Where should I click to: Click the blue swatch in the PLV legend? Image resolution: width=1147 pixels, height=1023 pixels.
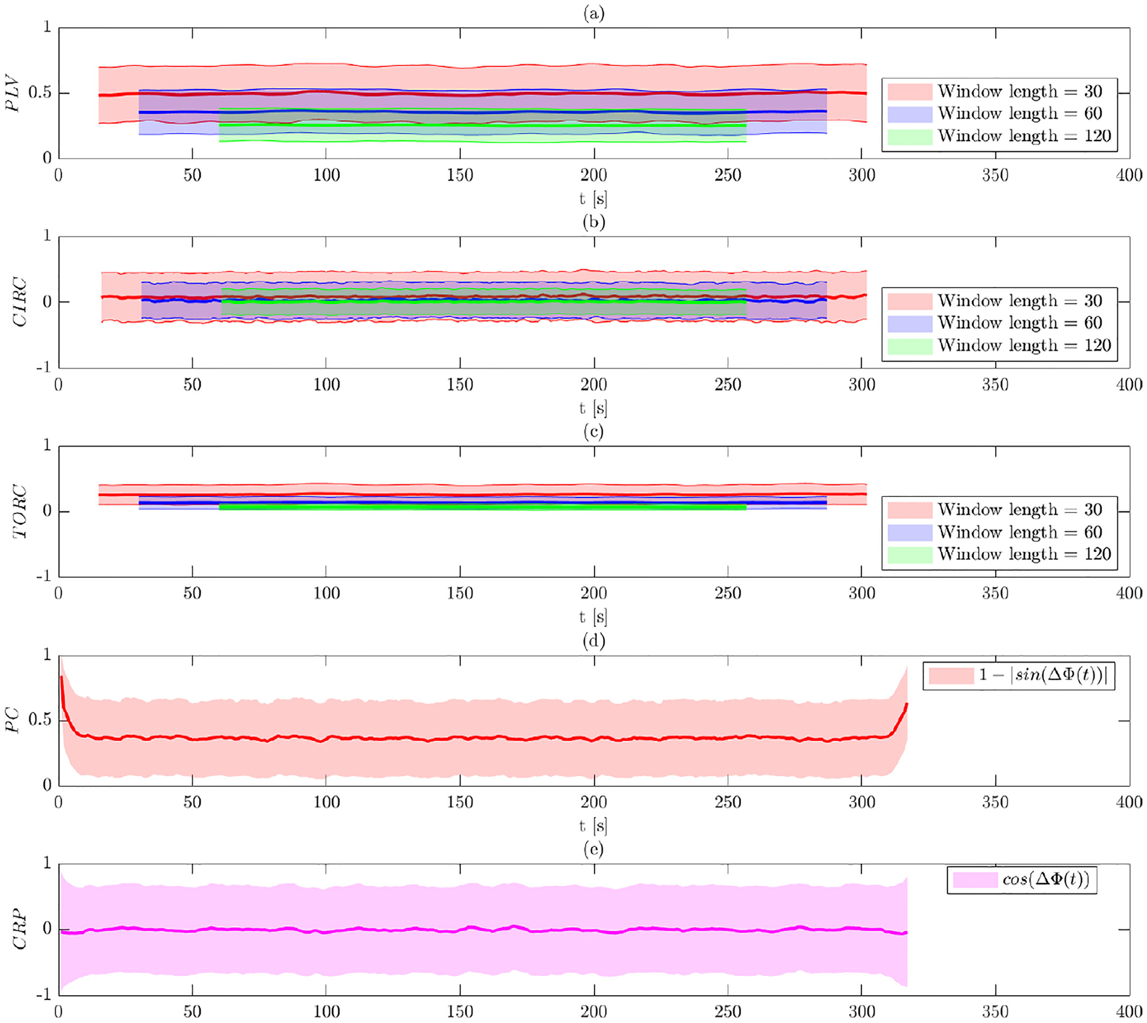[910, 114]
